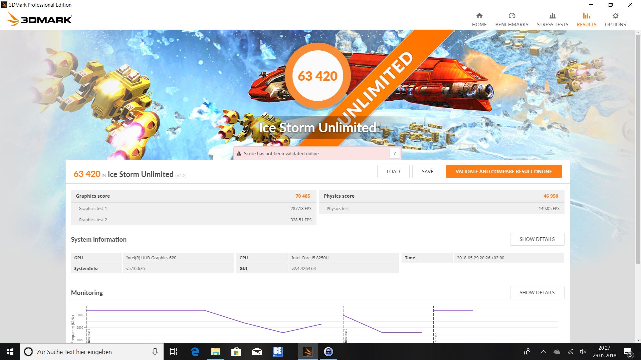Unmute the speaker volume tray icon

583,352
